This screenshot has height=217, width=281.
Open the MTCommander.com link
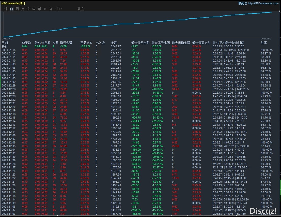(263, 3)
